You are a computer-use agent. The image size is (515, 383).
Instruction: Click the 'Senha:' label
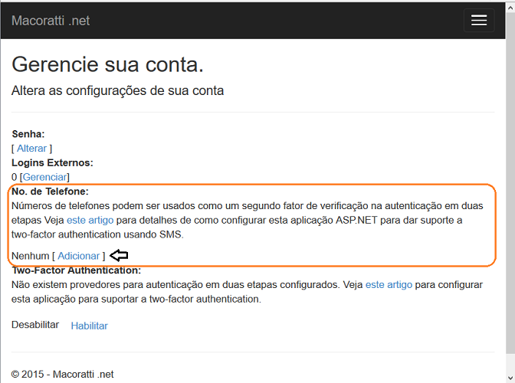[x=28, y=134]
